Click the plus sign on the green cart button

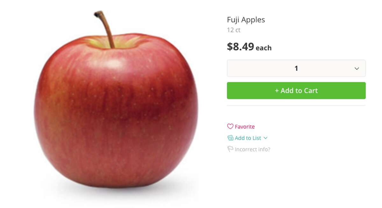pyautogui.click(x=277, y=91)
